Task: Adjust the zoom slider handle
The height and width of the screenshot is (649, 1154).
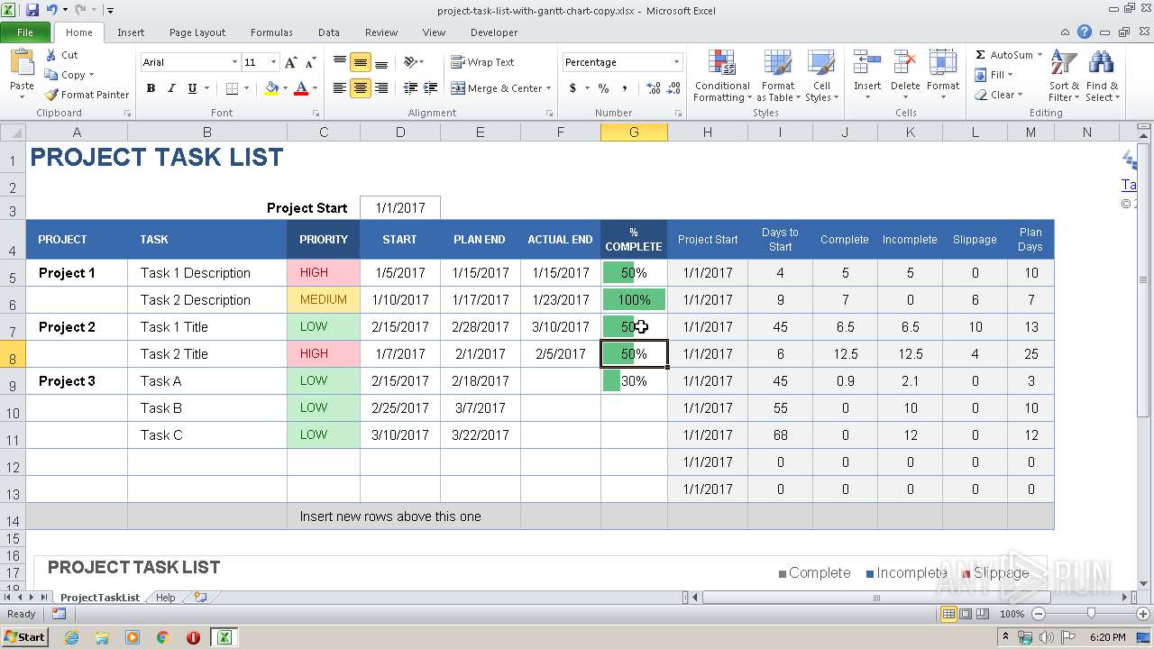Action: pyautogui.click(x=1091, y=614)
